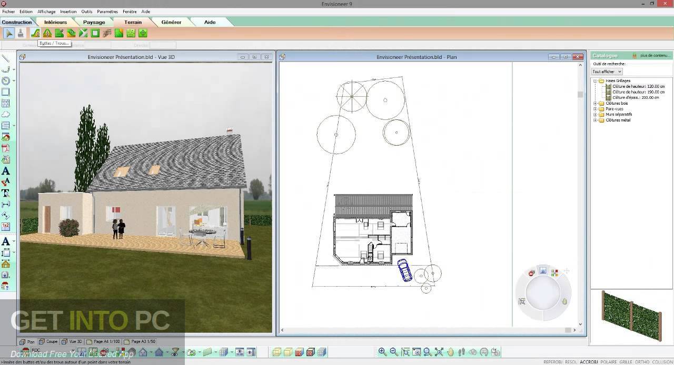This screenshot has height=365, width=674.
Task: Toggle COLLISION mode in status bar
Action: pos(662,362)
